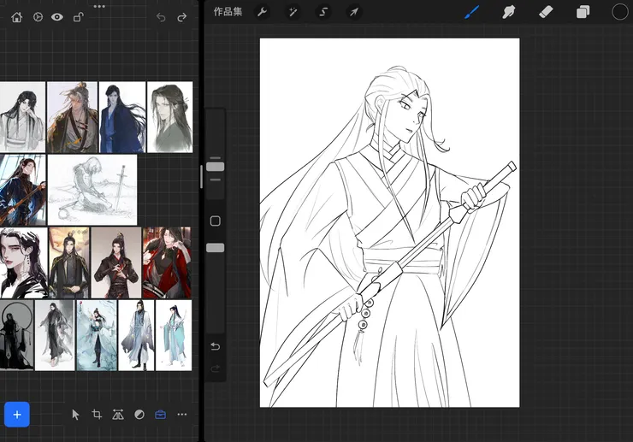
Task: Go to home in the reference app
Action: click(x=16, y=17)
